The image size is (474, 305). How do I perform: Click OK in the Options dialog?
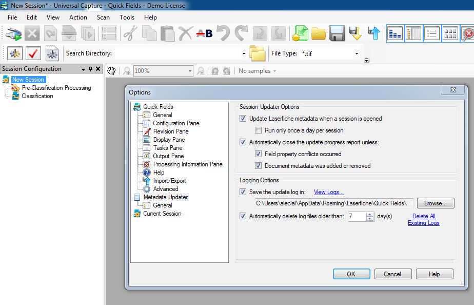point(351,274)
